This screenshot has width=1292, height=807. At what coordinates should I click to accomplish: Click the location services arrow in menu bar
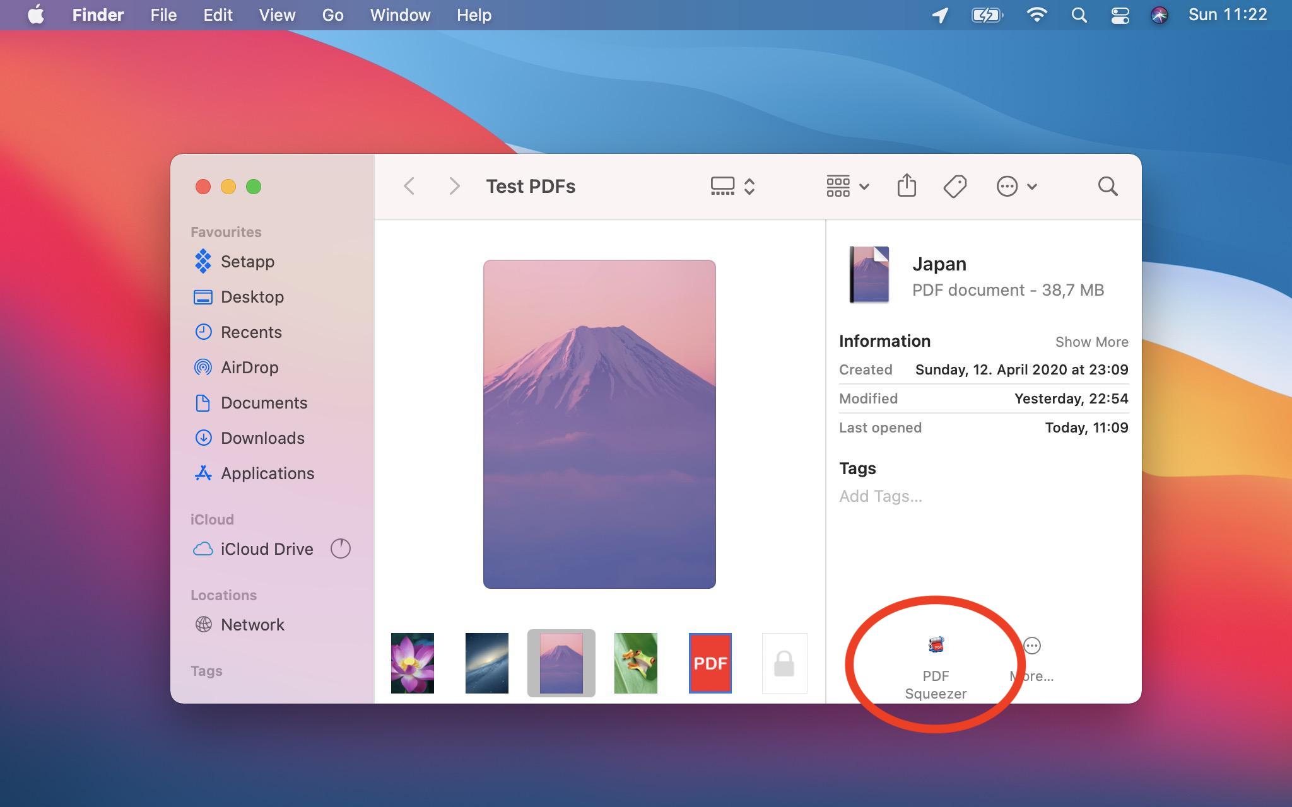[x=940, y=15]
